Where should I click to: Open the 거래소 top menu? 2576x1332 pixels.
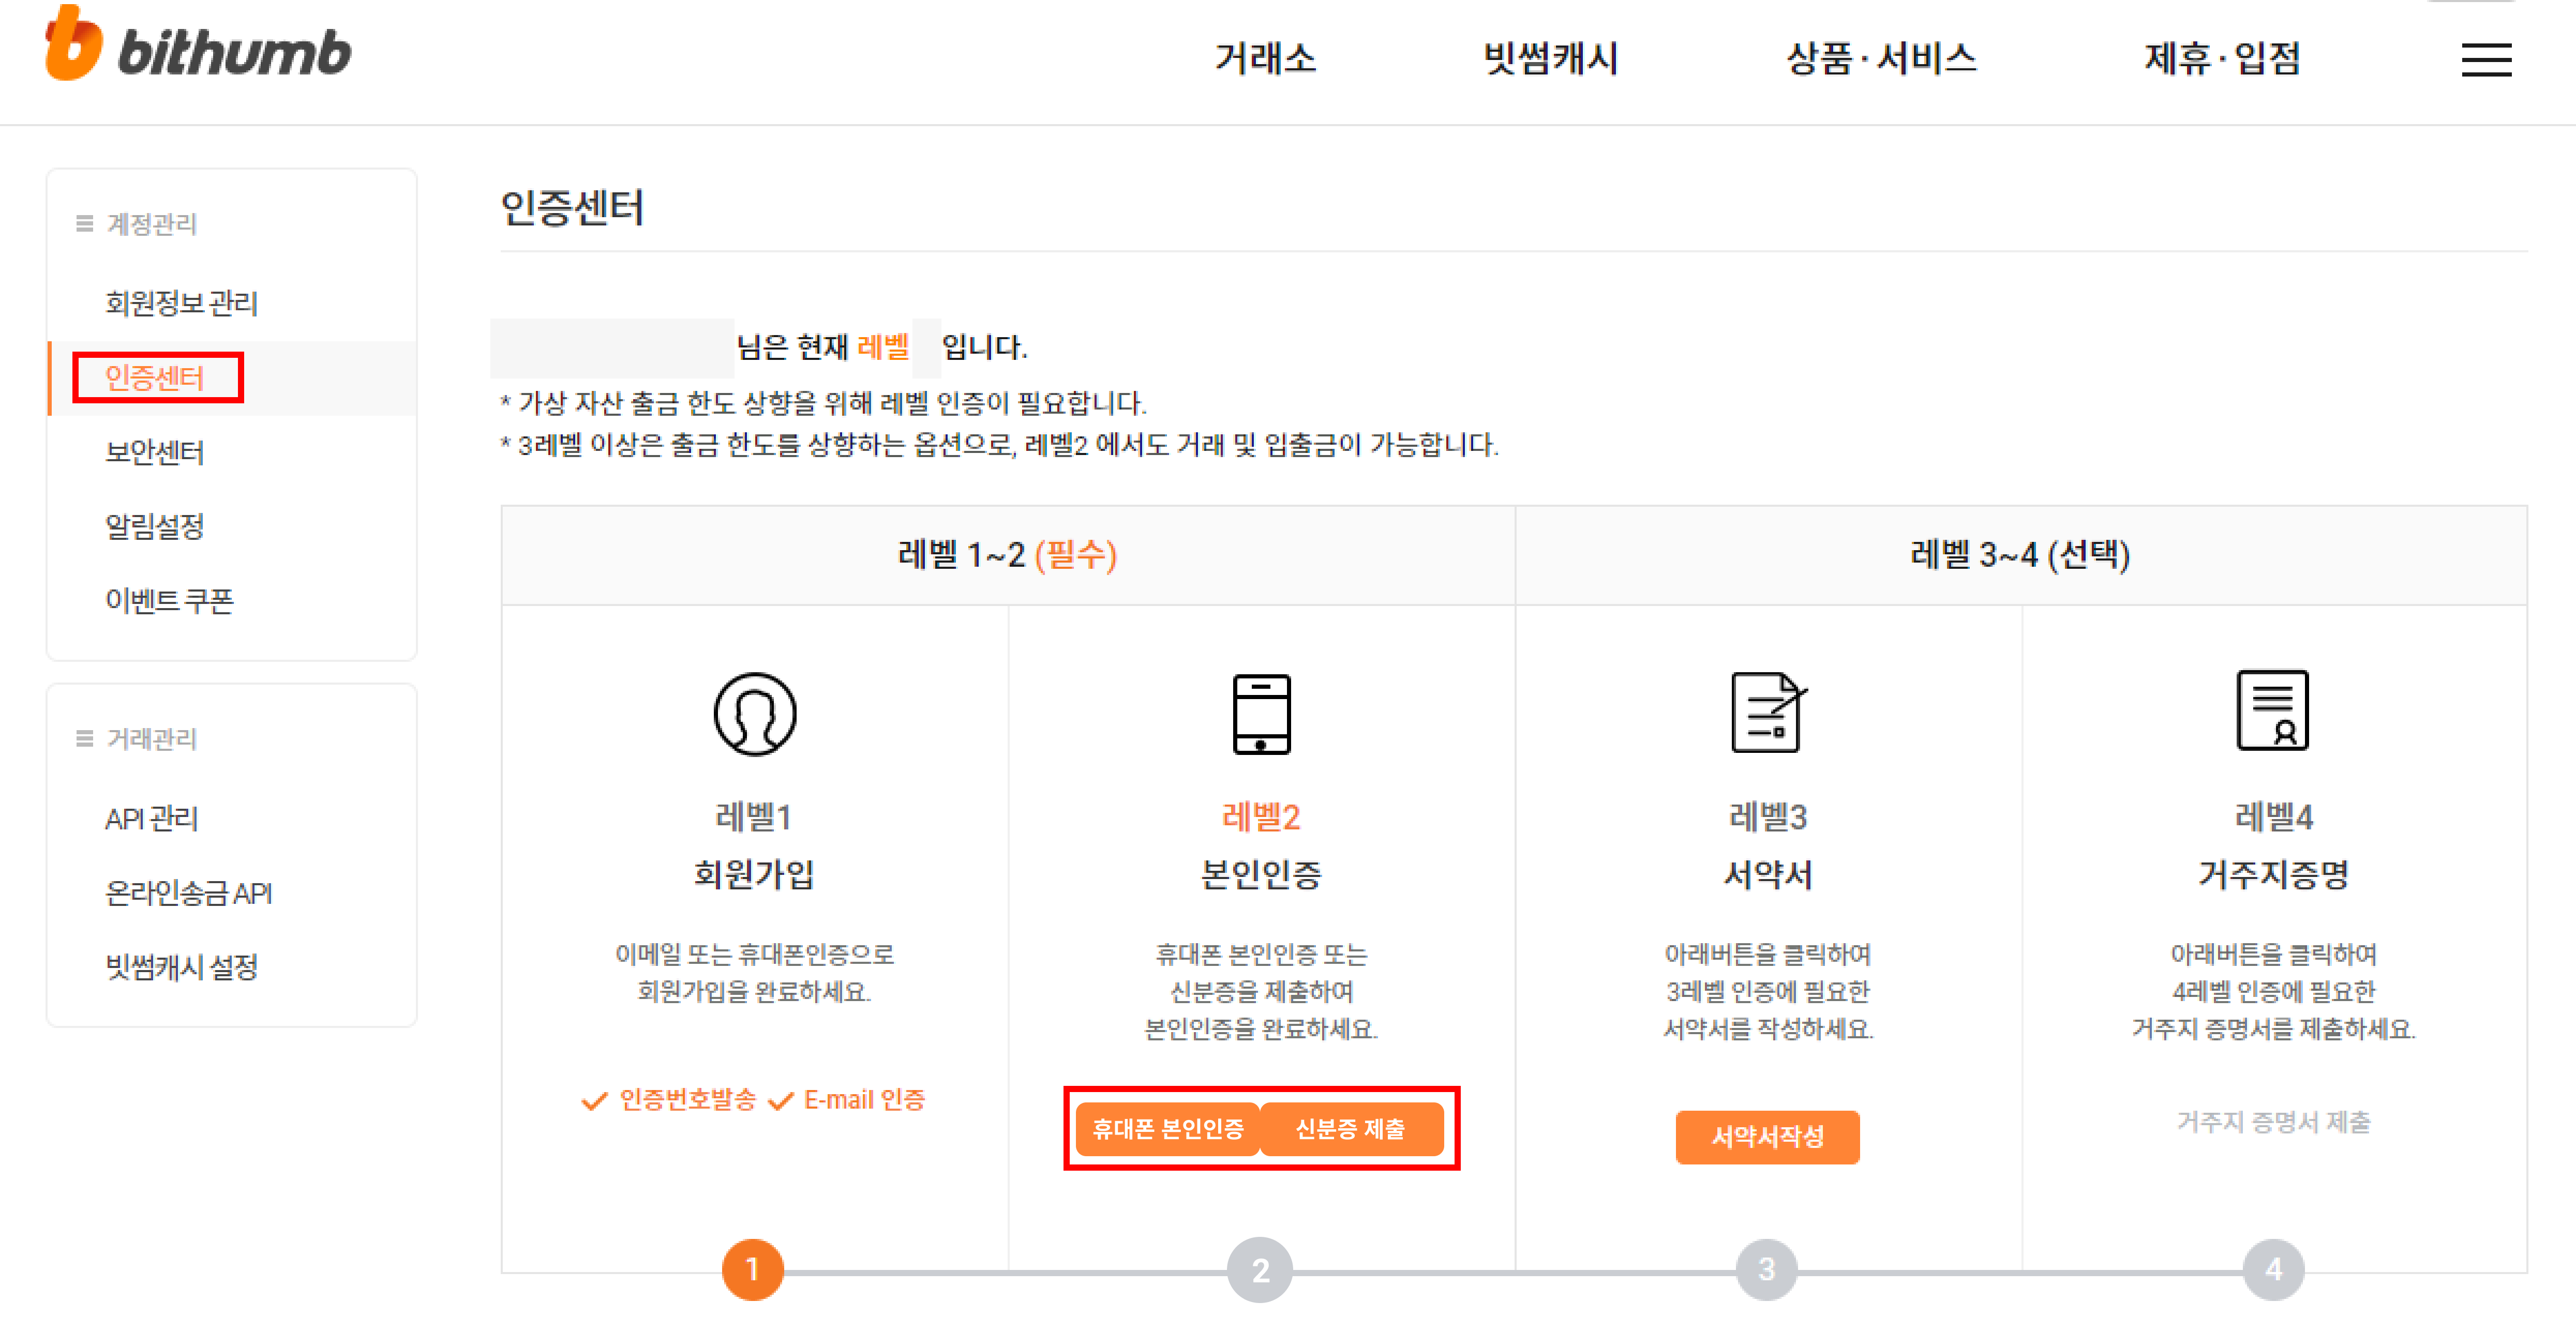pyautogui.click(x=1264, y=58)
